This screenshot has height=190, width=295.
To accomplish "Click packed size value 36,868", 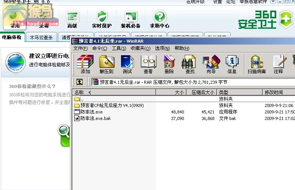I will click(208, 118).
